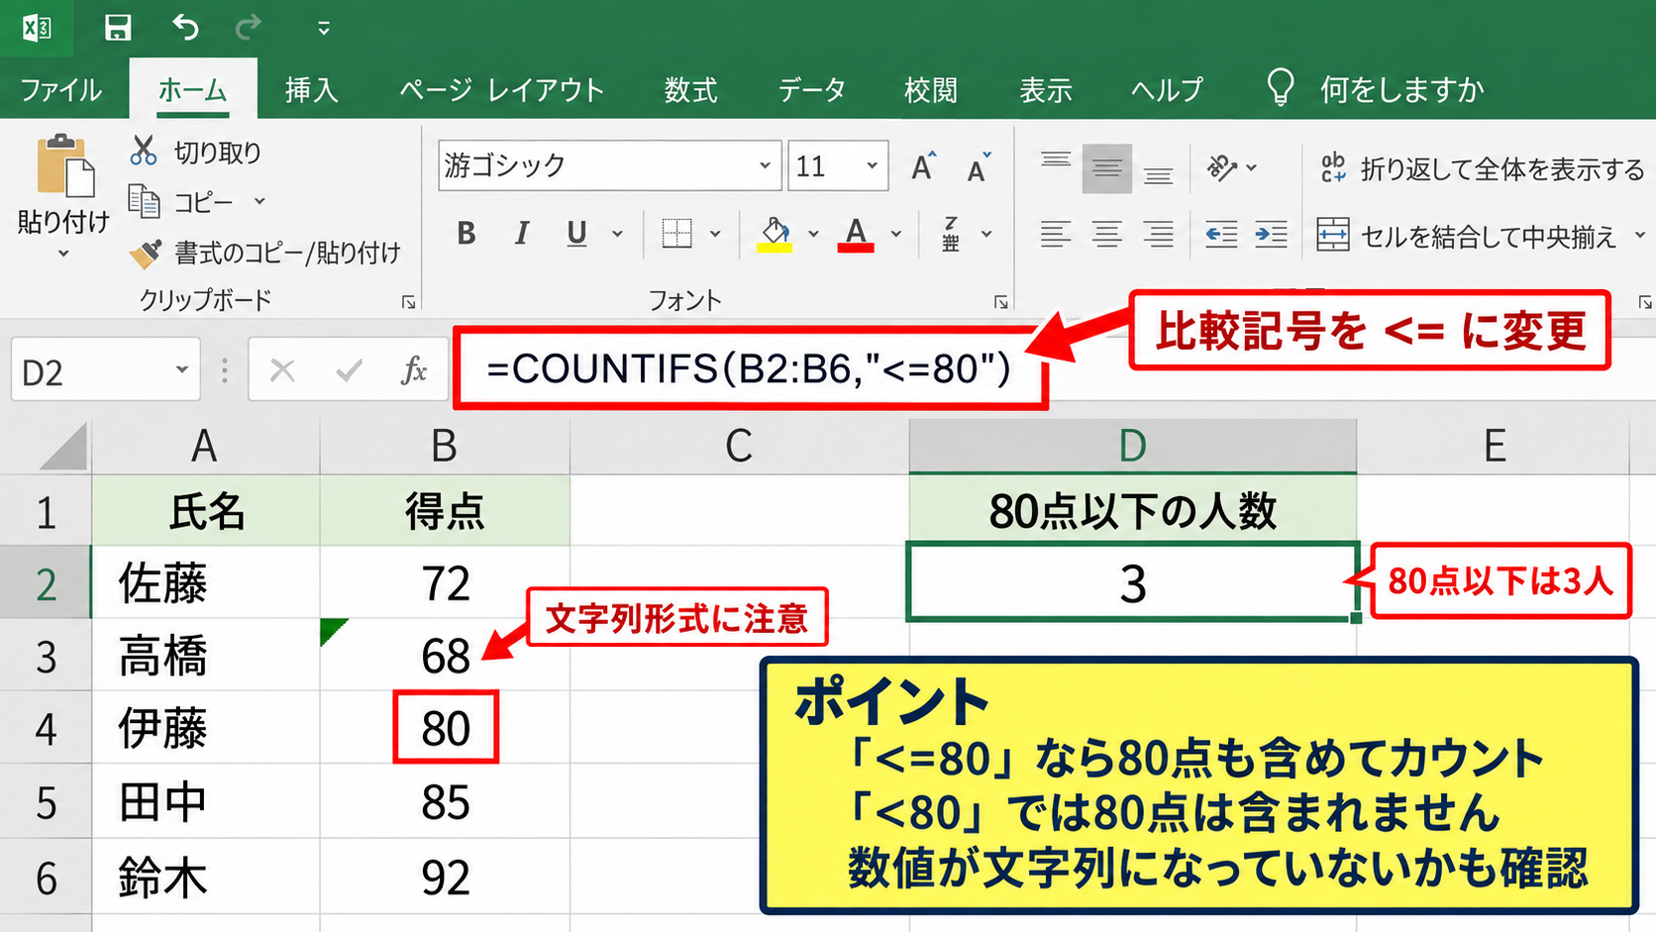1656x932 pixels.
Task: Select column header D
Action: point(1132,447)
